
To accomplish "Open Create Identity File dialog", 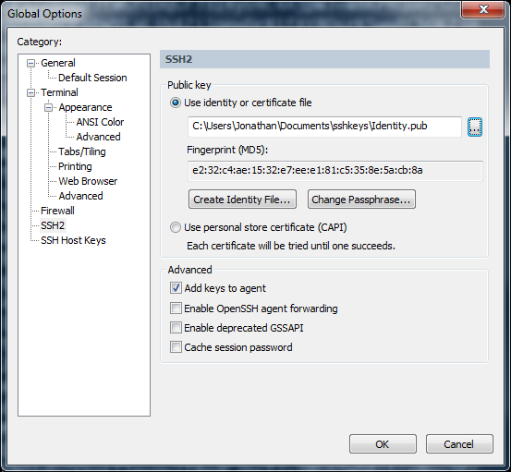I will [242, 200].
